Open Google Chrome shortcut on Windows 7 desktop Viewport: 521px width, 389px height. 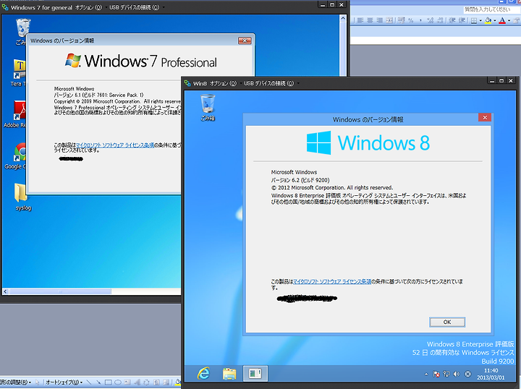click(16, 156)
